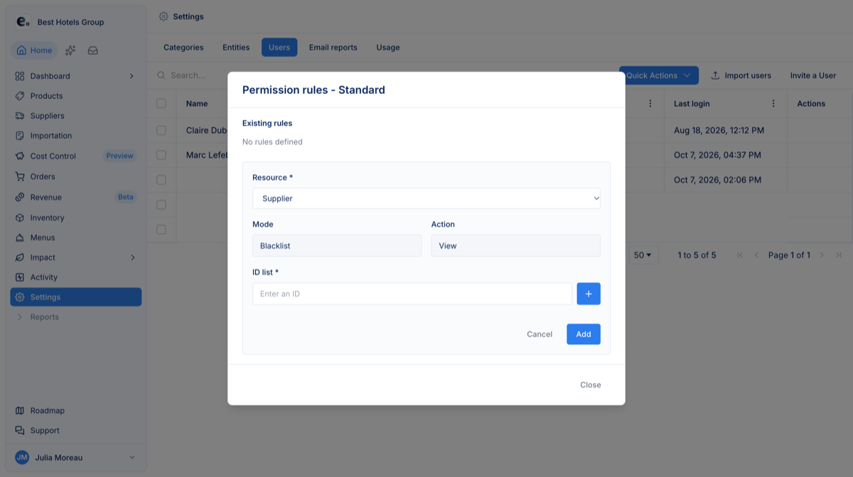853x477 pixels.
Task: Close the Permission rules dialog
Action: [591, 385]
